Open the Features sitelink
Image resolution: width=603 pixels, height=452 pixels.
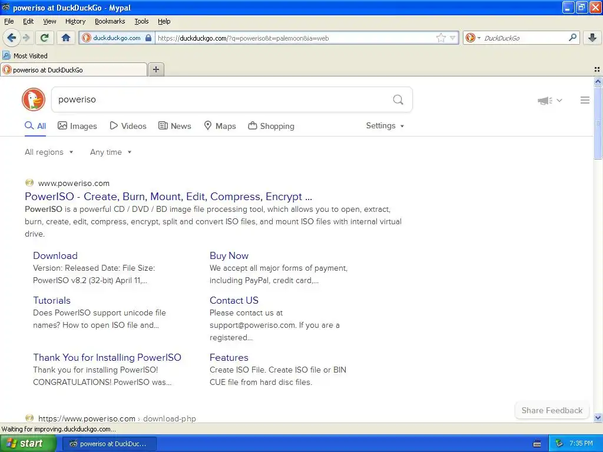click(x=229, y=357)
